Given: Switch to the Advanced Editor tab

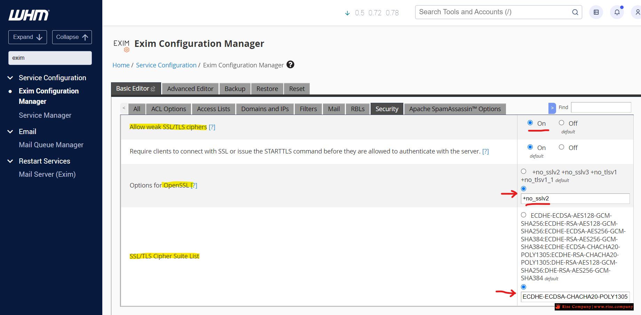Looking at the screenshot, I should 190,89.
